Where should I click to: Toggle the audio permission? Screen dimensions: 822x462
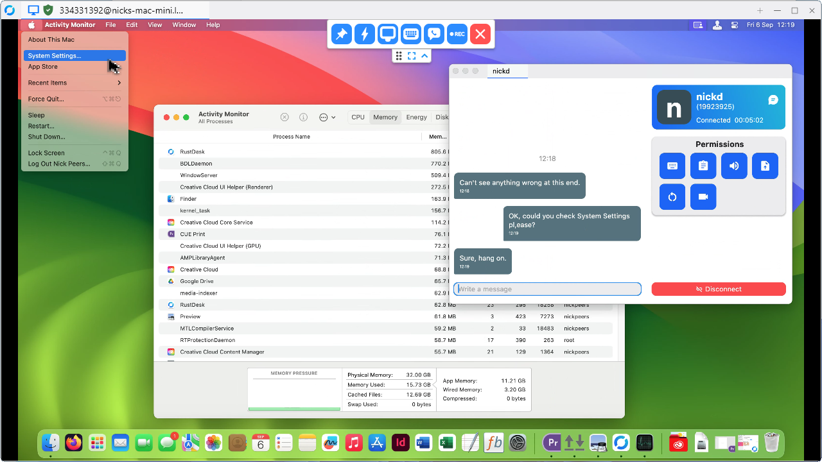point(734,166)
